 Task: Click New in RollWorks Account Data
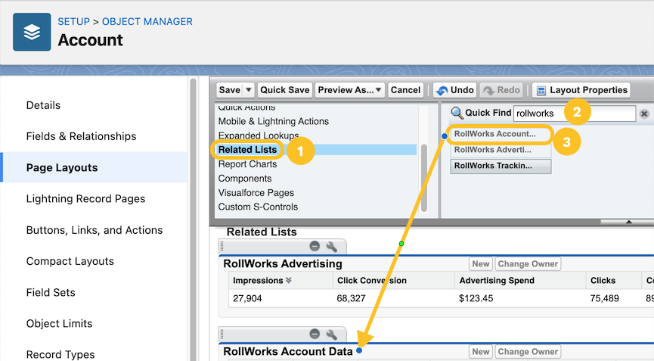[481, 351]
